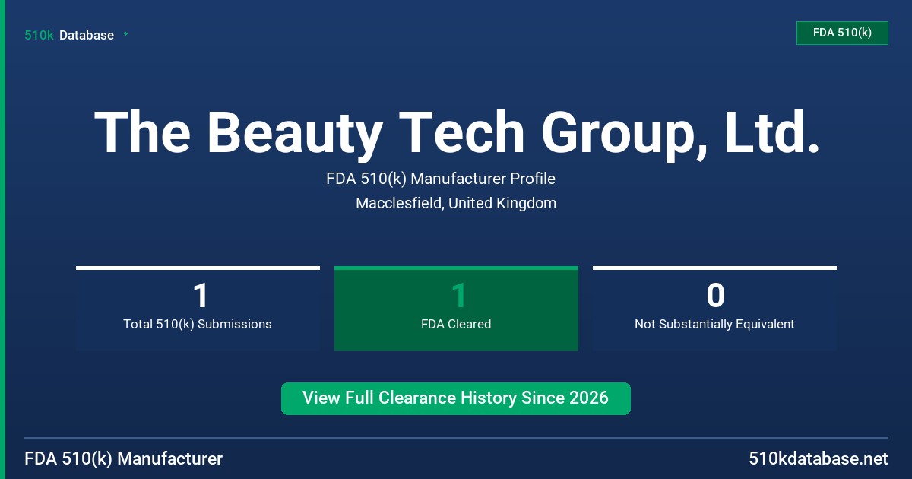Open the Not Substantially Equivalent card
912x479 pixels.
[714, 308]
